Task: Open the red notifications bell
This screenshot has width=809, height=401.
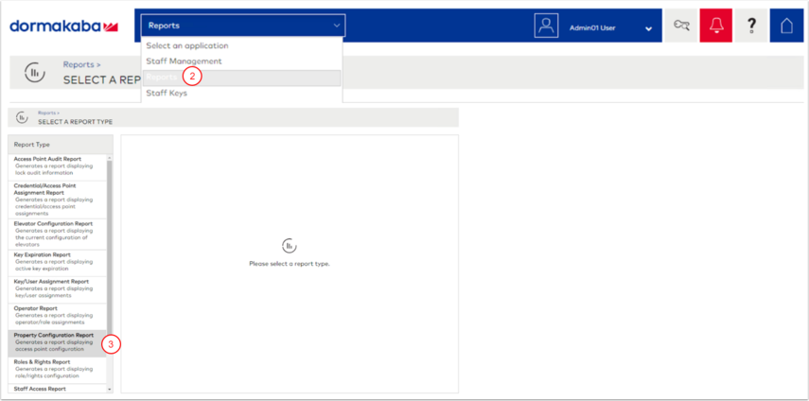Action: click(715, 26)
